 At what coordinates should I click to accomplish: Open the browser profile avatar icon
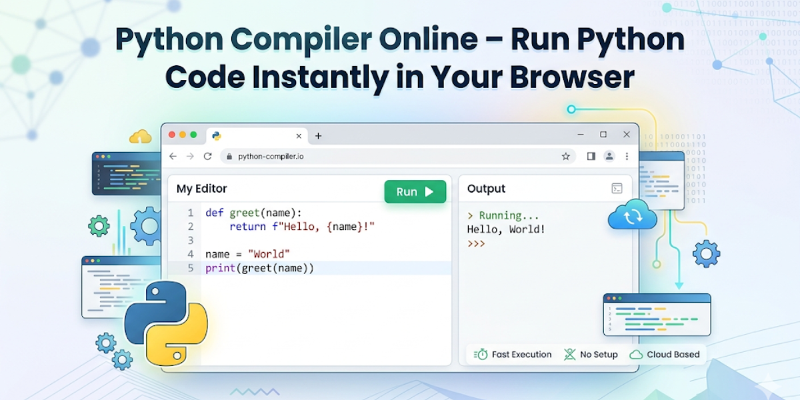[609, 156]
